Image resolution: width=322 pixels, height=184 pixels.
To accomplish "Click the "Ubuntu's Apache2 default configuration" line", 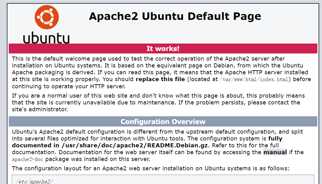I will point(157,132).
